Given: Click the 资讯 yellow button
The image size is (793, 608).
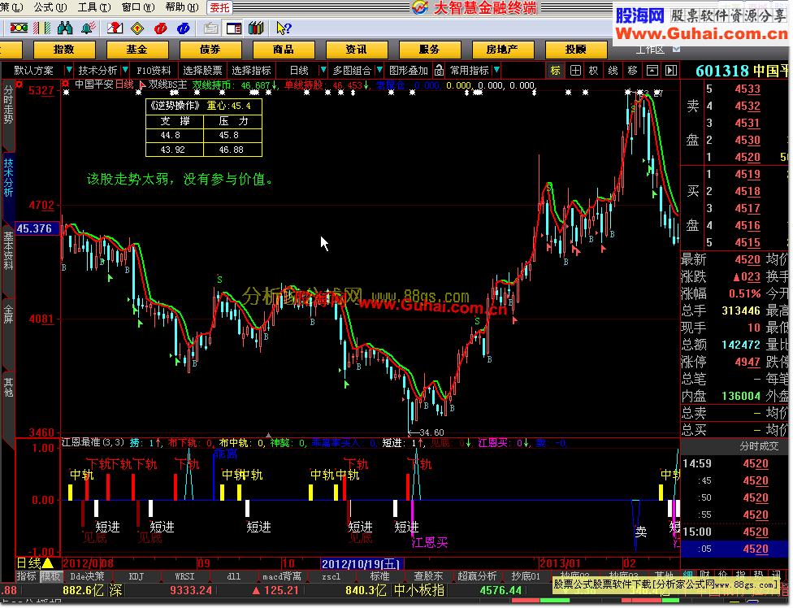Looking at the screenshot, I should coord(357,50).
